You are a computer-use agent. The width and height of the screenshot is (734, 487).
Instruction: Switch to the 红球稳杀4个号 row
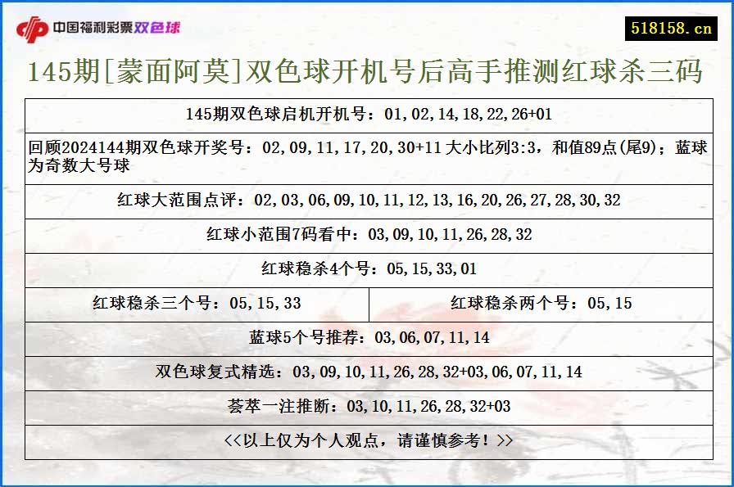pyautogui.click(x=367, y=268)
